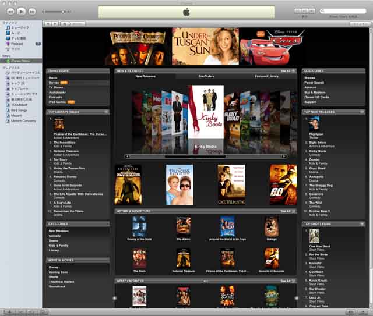
Task: Switch to the Featured Library tab
Action: (266, 76)
